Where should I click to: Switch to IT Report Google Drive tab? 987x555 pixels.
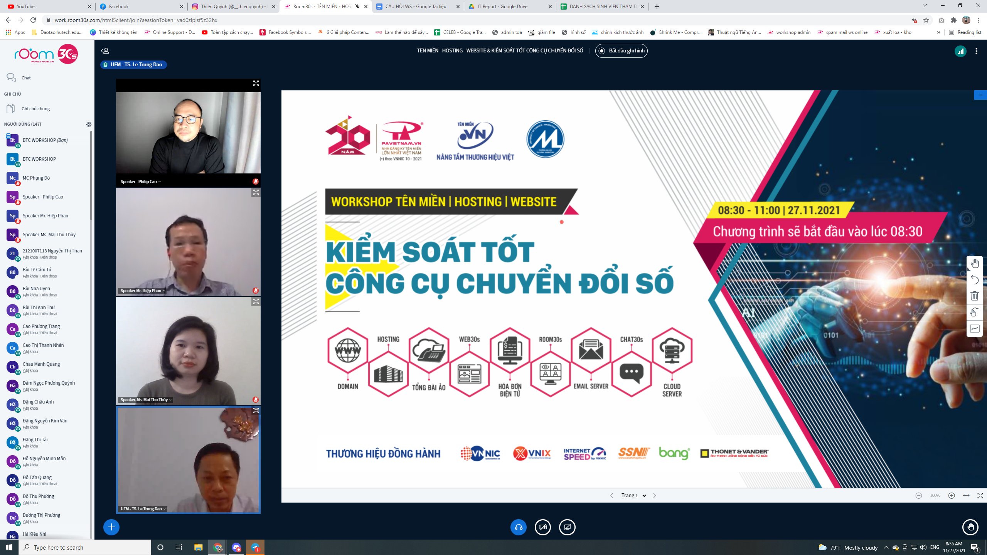510,7
